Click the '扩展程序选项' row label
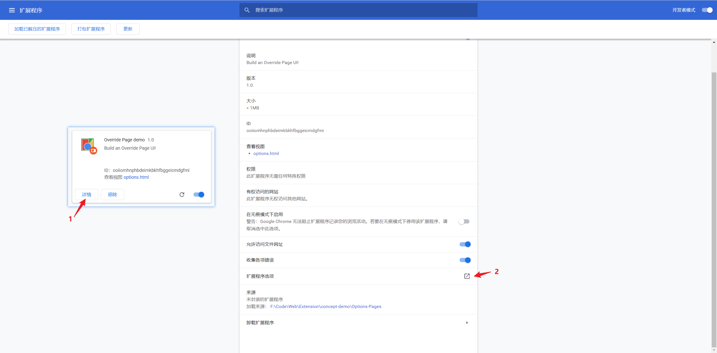Image resolution: width=717 pixels, height=353 pixels. pos(260,276)
